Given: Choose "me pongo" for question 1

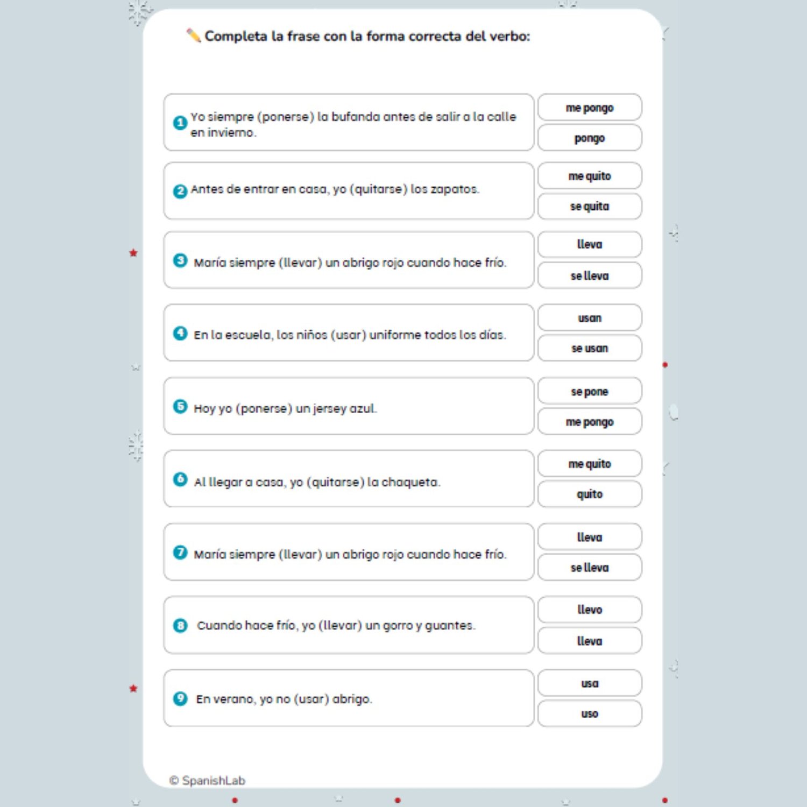Looking at the screenshot, I should [589, 108].
